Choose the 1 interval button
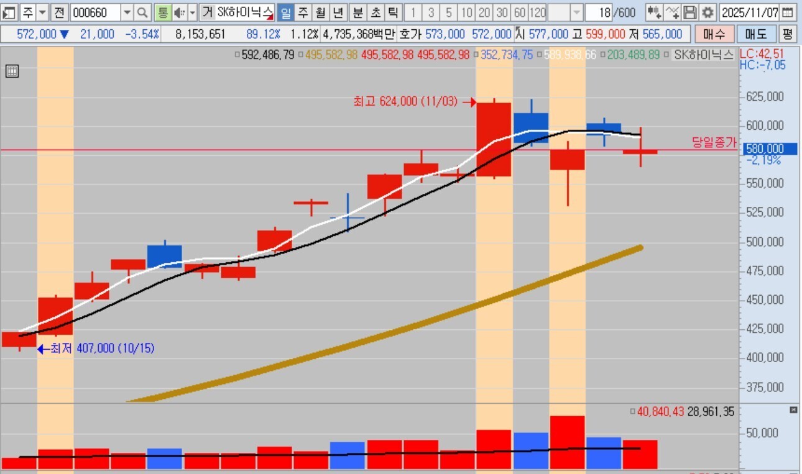802x474 pixels. [x=414, y=12]
